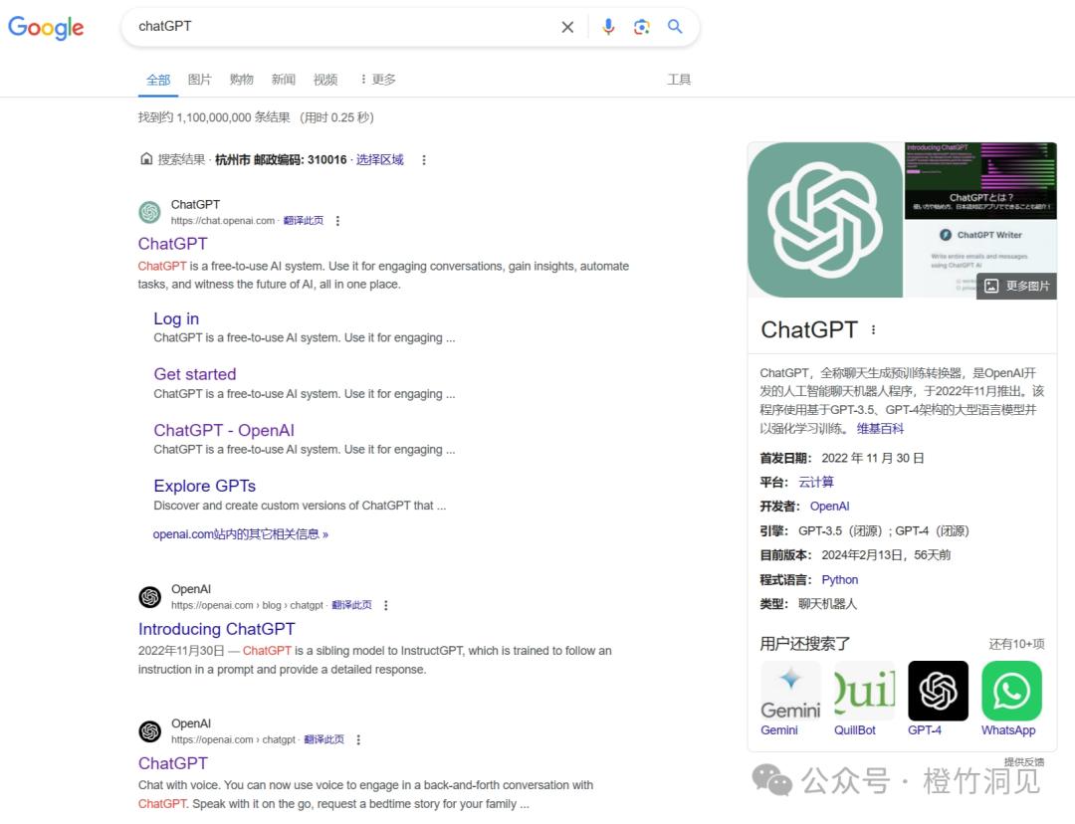This screenshot has width=1075, height=824.
Task: Click openai.com站内的其它相关信息 link
Action: pyautogui.click(x=241, y=534)
